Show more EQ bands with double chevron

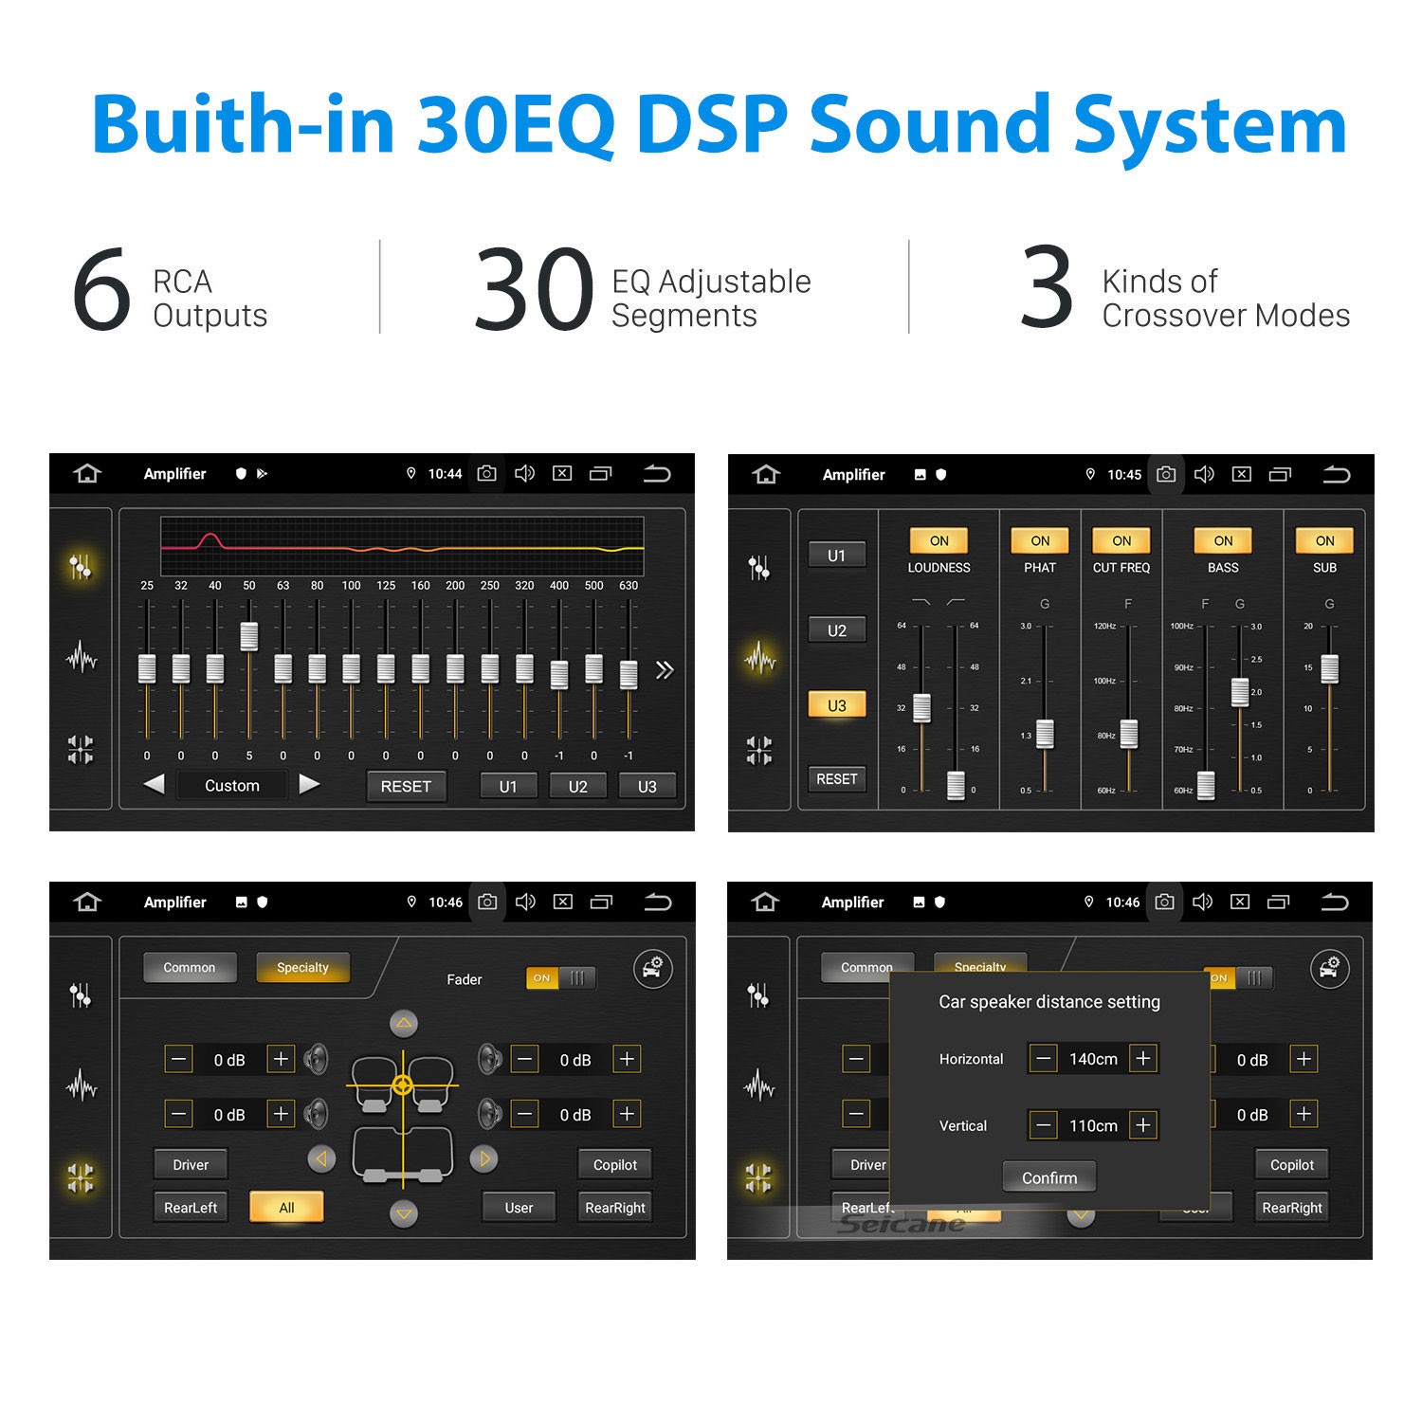665,670
